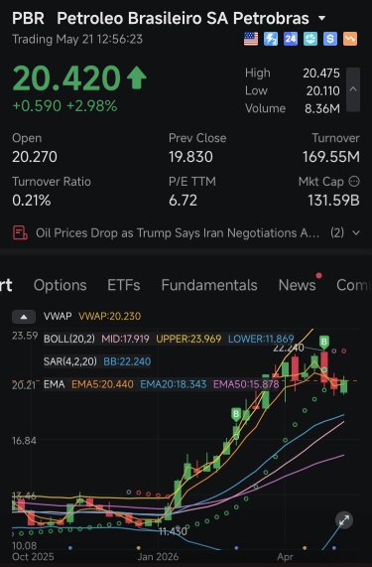The image size is (372, 567).
Task: Tap the blue lightning Level 2 icon
Action: [x=271, y=39]
